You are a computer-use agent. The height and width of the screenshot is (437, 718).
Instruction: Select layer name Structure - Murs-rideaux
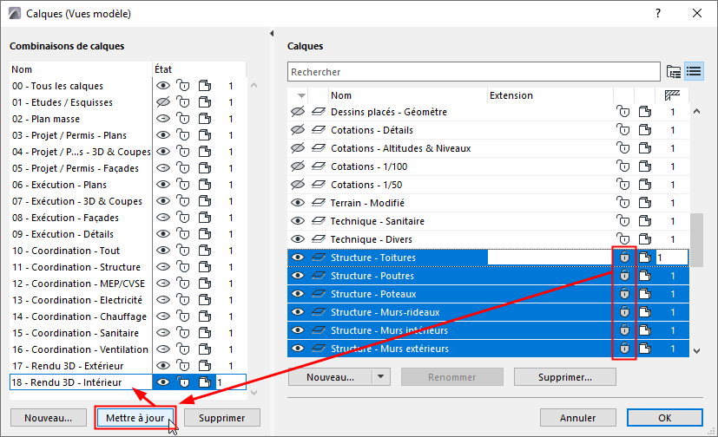tap(385, 312)
